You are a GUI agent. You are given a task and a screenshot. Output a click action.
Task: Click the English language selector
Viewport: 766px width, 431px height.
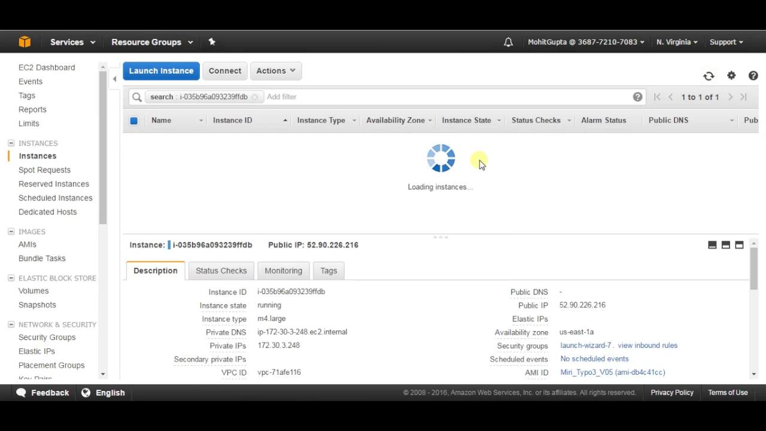110,393
